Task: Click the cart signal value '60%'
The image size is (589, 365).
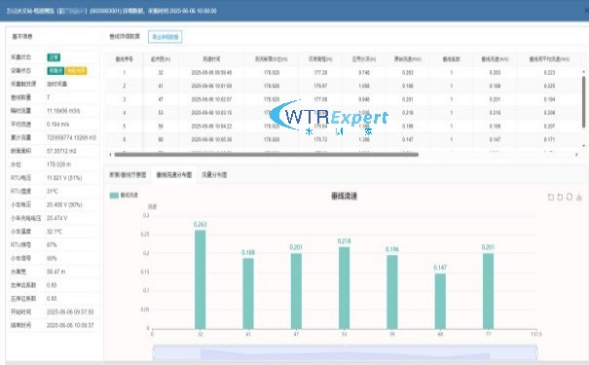Action: pos(52,258)
